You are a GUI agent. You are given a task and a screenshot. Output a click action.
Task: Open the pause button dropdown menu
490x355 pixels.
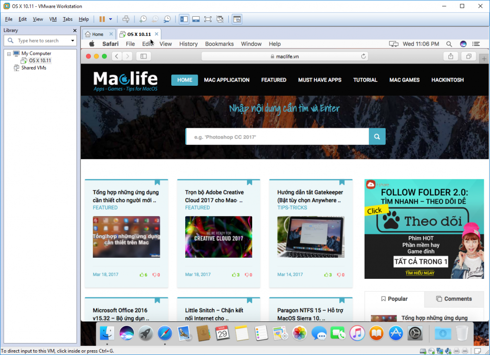tap(109, 19)
